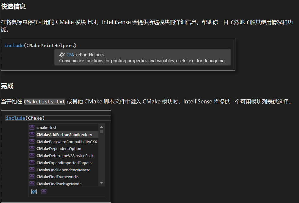Click the completion list scrollbar thumb

[101, 132]
